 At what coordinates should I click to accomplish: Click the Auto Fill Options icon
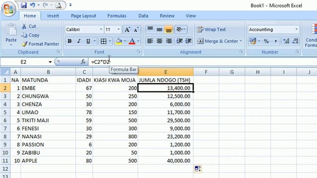click(x=198, y=169)
